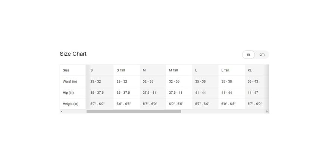Click the Size Chart heading
Viewport: 329px width, 164px height.
[73, 54]
